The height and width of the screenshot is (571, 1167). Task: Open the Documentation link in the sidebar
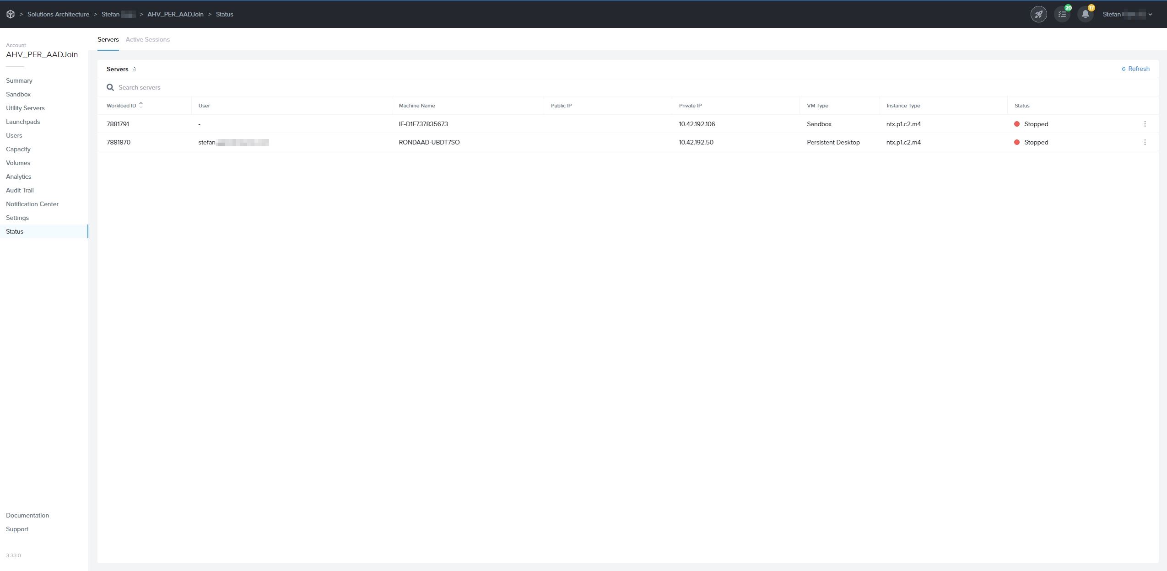pyautogui.click(x=27, y=515)
